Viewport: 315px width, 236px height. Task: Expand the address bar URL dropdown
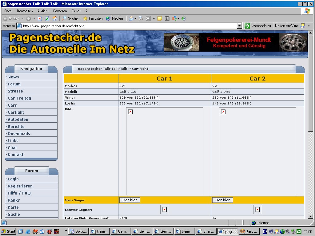(x=239, y=26)
